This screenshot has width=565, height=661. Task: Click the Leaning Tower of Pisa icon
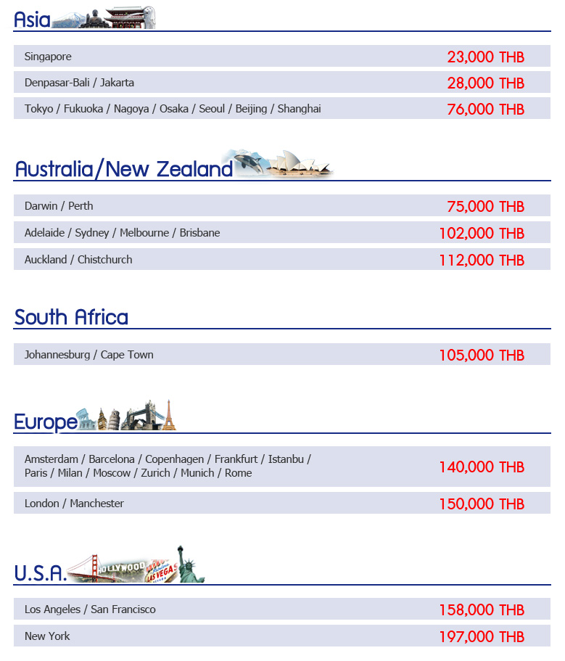[x=104, y=419]
